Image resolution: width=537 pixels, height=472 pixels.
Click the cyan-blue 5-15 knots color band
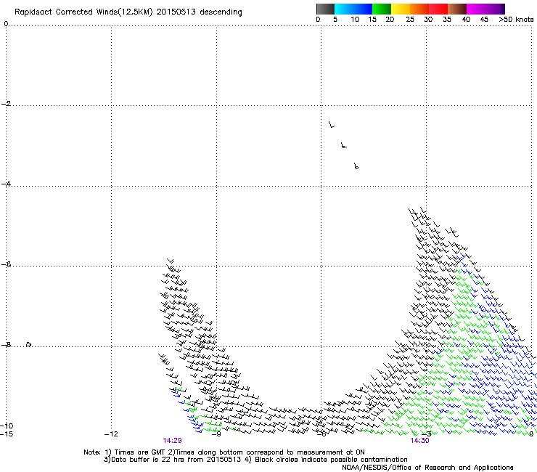coord(353,9)
